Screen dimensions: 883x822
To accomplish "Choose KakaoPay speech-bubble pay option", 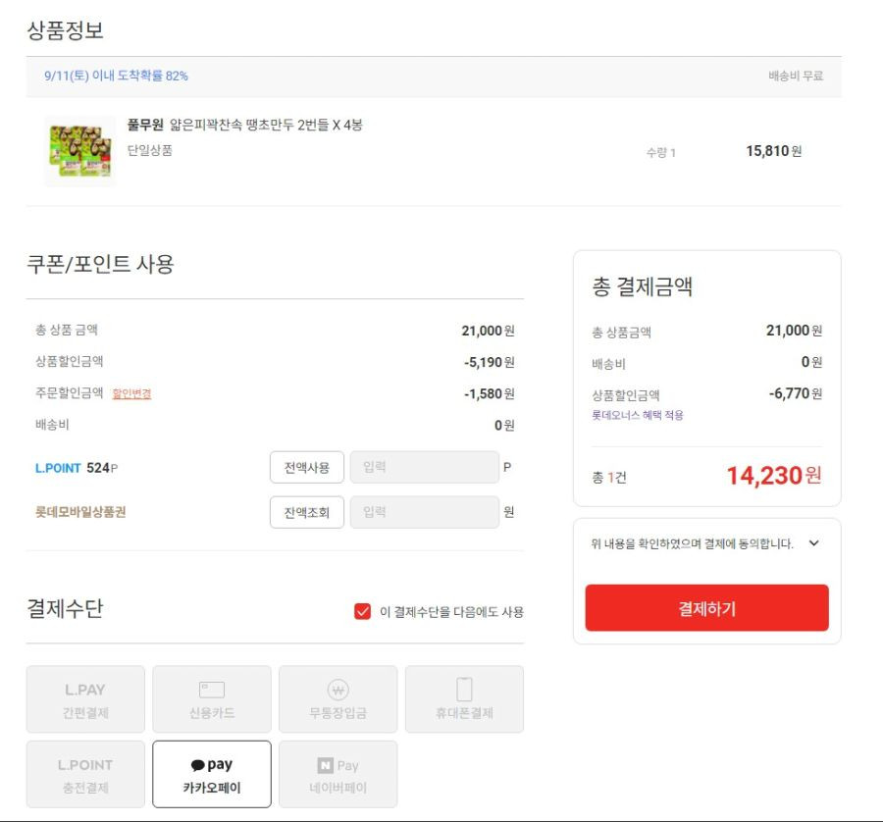I will (x=212, y=774).
